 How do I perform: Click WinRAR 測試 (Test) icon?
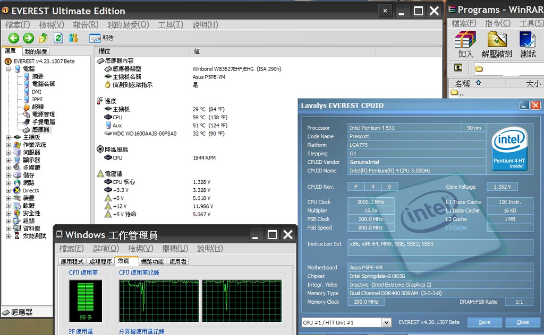[528, 44]
